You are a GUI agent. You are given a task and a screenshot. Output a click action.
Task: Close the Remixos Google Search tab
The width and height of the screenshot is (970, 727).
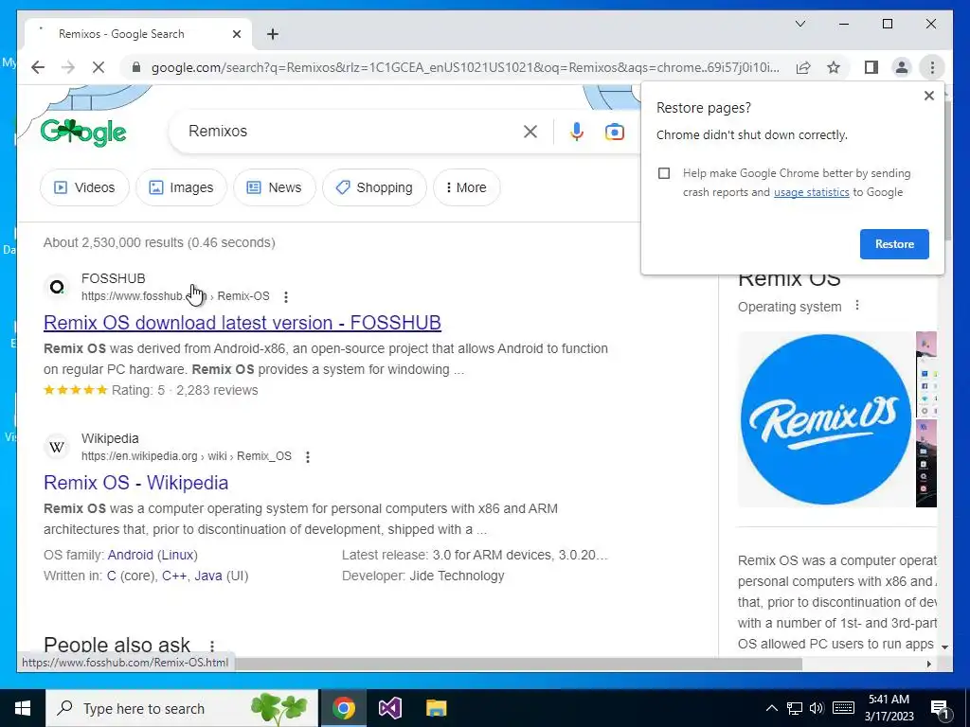click(x=236, y=34)
